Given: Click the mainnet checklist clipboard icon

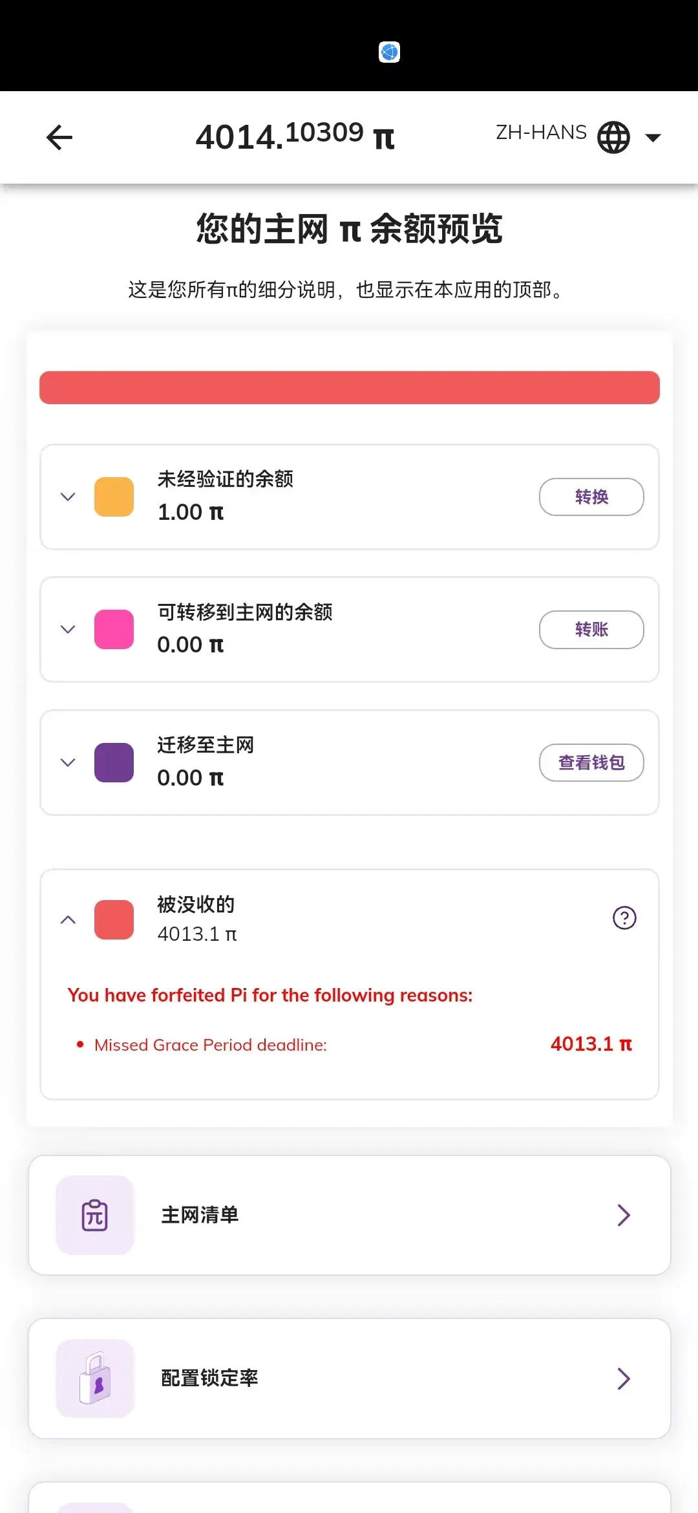Looking at the screenshot, I should (x=95, y=1215).
